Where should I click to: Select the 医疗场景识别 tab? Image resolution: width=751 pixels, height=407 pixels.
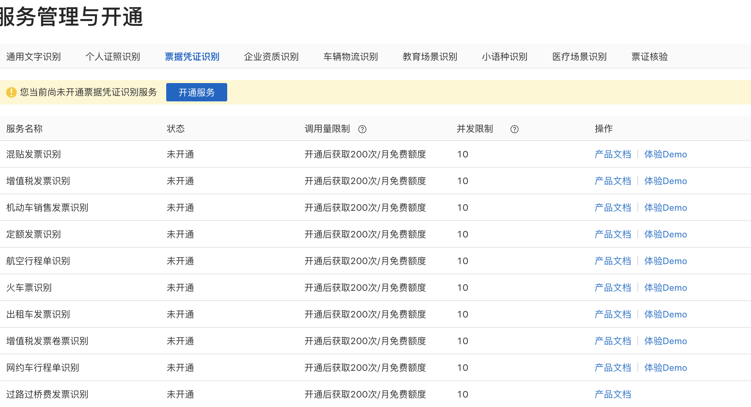tap(579, 57)
